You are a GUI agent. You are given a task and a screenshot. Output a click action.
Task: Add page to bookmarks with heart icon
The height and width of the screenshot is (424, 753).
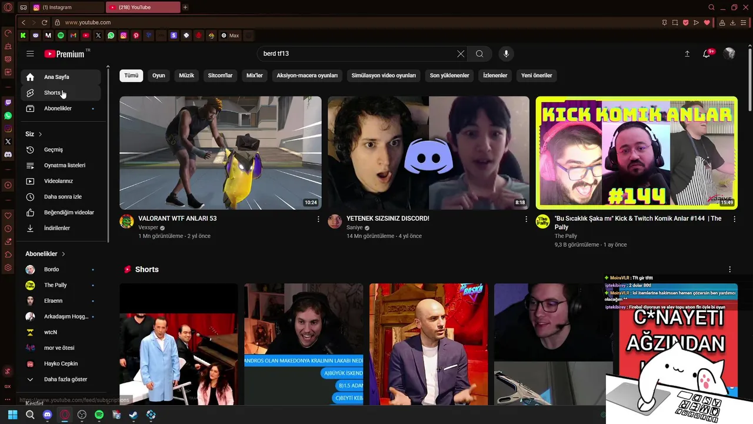707,22
